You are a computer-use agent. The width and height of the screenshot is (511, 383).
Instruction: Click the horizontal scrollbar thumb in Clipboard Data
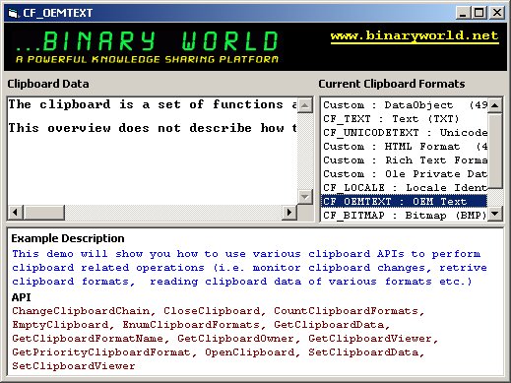point(44,212)
